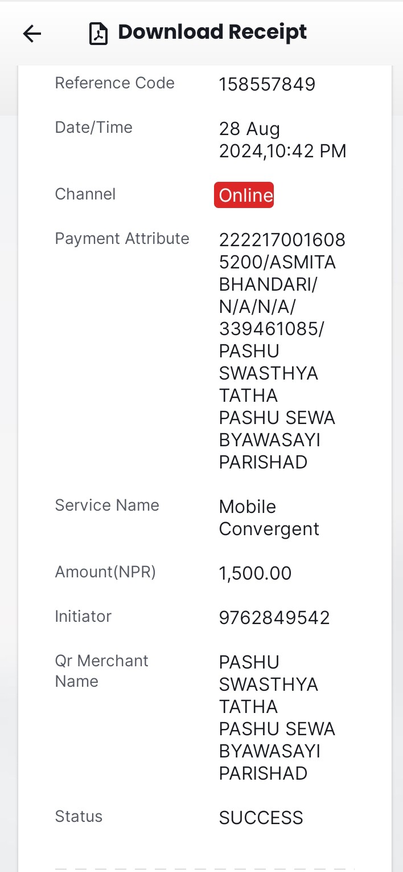Click the Qr Merchant Name label
This screenshot has height=872, width=403.
coord(101,671)
